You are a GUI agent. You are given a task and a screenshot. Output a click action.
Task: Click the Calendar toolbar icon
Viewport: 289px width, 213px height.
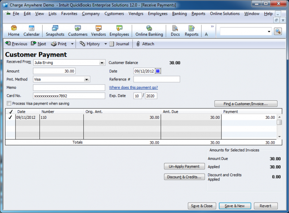(x=31, y=31)
